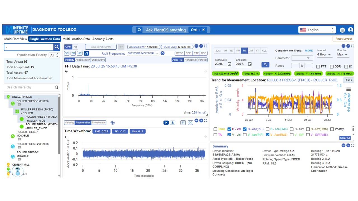The width and height of the screenshot is (358, 201).
Task: Click the Reset Layout button
Action: pyautogui.click(x=343, y=39)
